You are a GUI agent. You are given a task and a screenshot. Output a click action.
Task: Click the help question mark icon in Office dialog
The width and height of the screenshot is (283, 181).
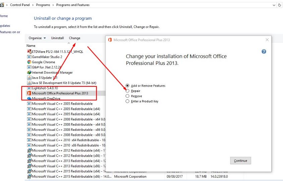pos(264,52)
